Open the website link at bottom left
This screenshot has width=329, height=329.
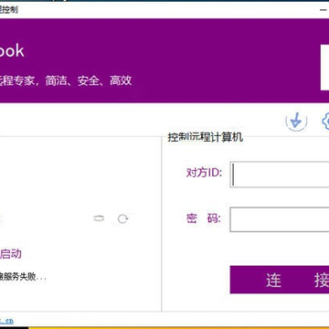click(x=6, y=321)
